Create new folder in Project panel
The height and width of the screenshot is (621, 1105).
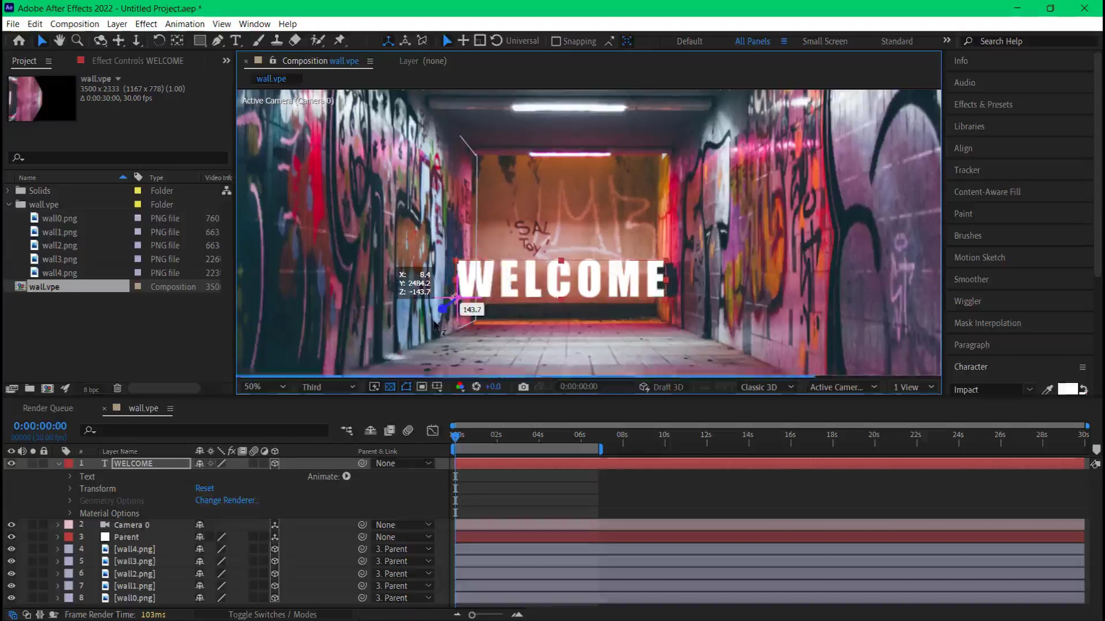pos(30,389)
